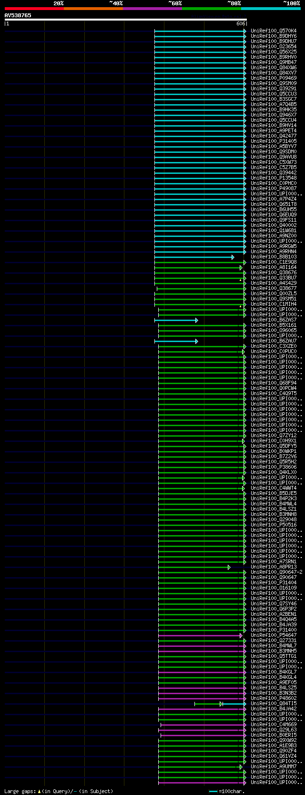Open hit UniRef100_Q56X25

(x=274, y=52)
